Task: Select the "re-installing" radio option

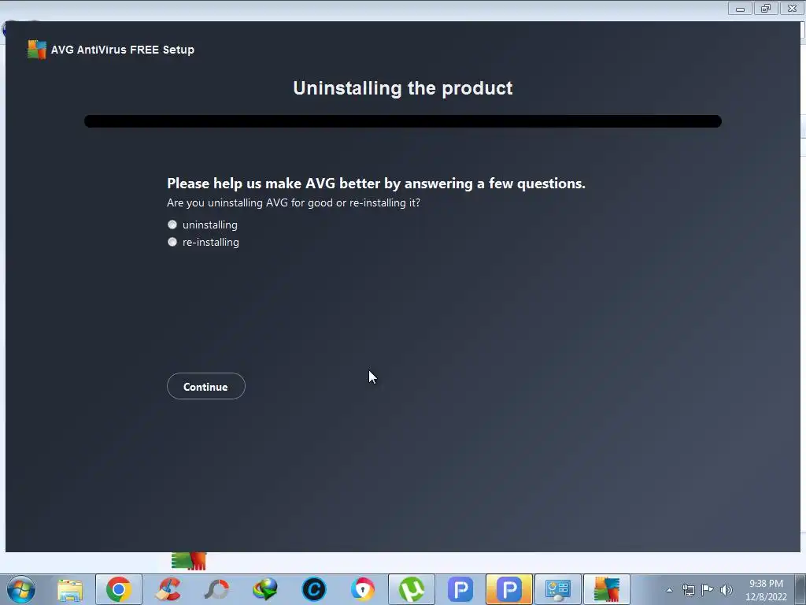Action: [x=172, y=242]
